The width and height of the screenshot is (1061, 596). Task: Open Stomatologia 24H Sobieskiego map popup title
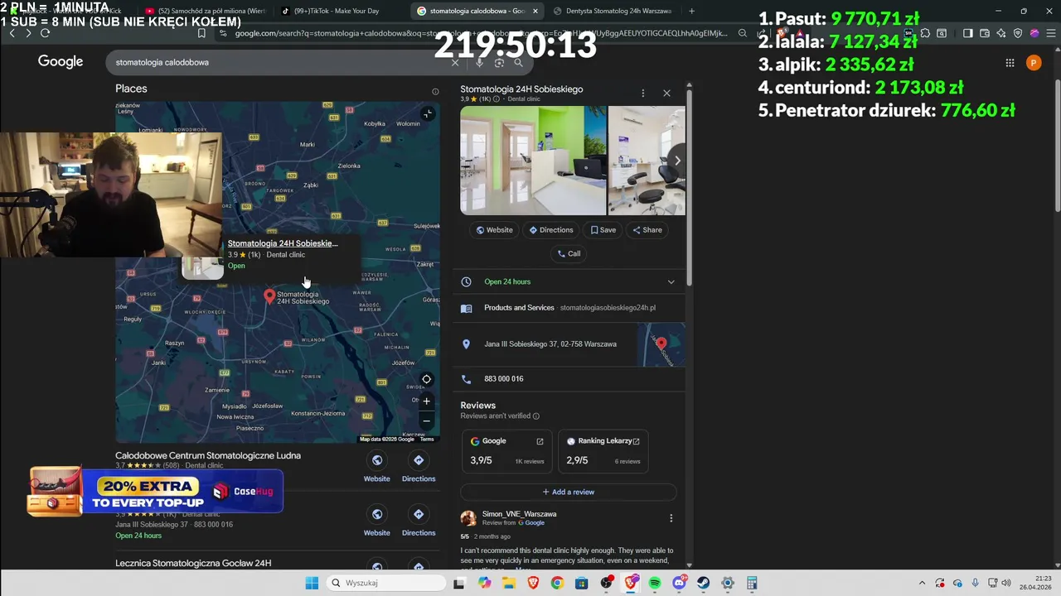click(x=283, y=243)
